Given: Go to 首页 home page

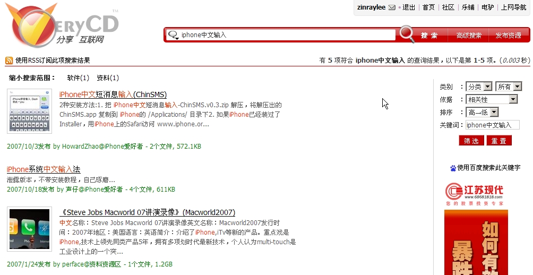Looking at the screenshot, I should tap(428, 7).
